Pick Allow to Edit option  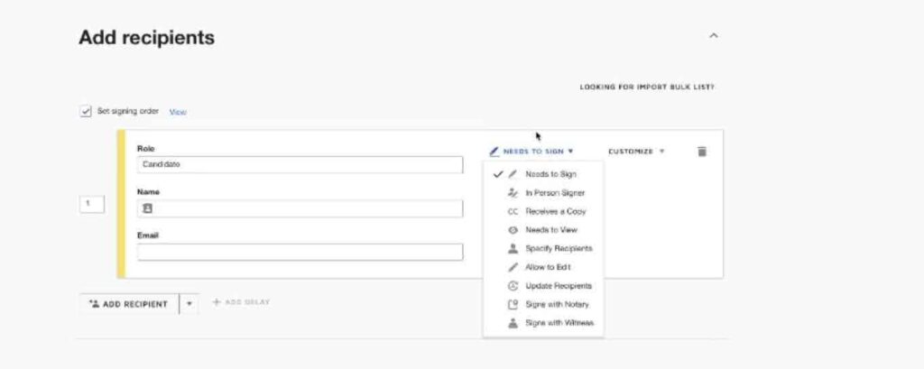[543, 267]
